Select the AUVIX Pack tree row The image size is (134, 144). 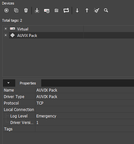(x=71, y=35)
